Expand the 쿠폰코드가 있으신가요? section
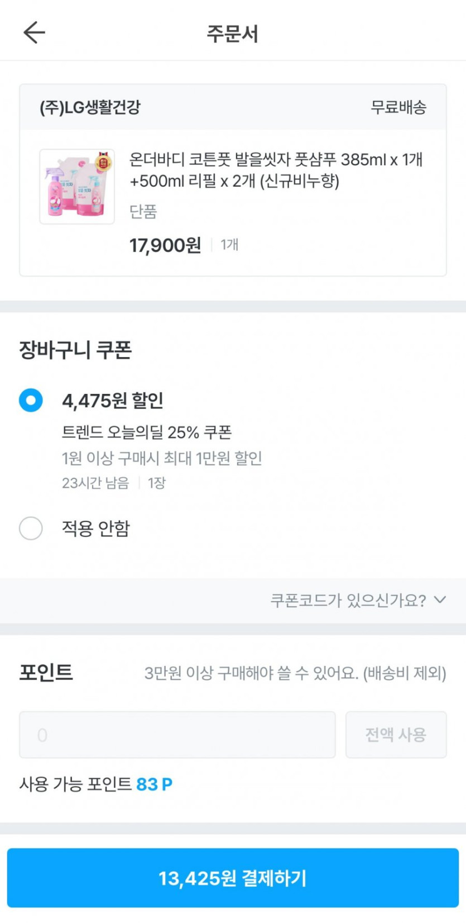This screenshot has width=466, height=923. (x=348, y=600)
